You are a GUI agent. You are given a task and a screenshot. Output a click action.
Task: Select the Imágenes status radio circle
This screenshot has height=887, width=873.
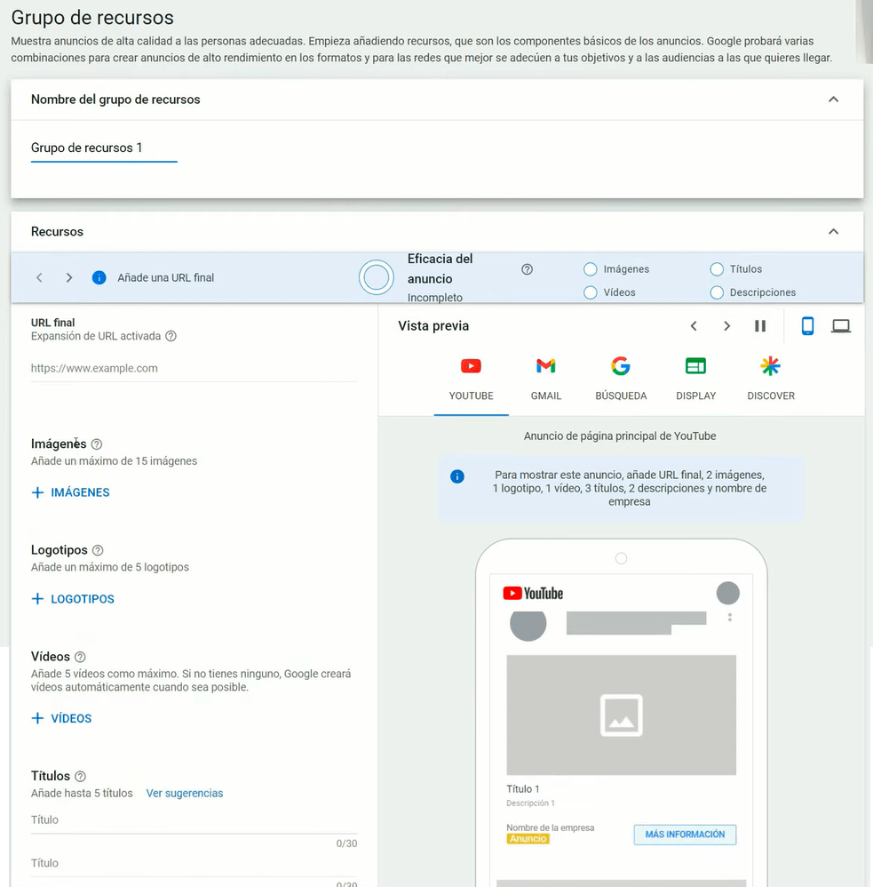click(591, 269)
